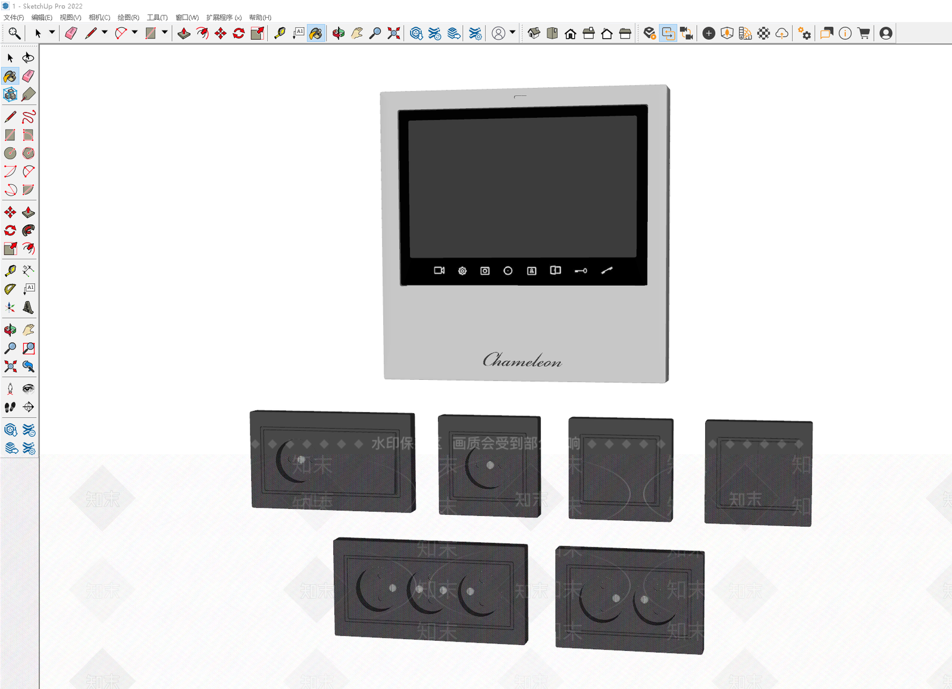Viewport: 952px width, 689px height.
Task: Return to the Previous view
Action: (x=28, y=366)
